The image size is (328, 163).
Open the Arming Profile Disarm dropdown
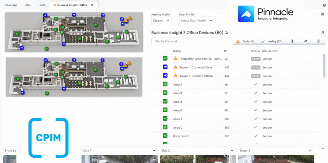coord(161,20)
